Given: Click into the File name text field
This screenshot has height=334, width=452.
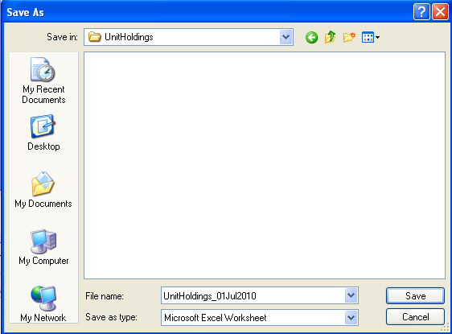Looking at the screenshot, I should point(253,295).
